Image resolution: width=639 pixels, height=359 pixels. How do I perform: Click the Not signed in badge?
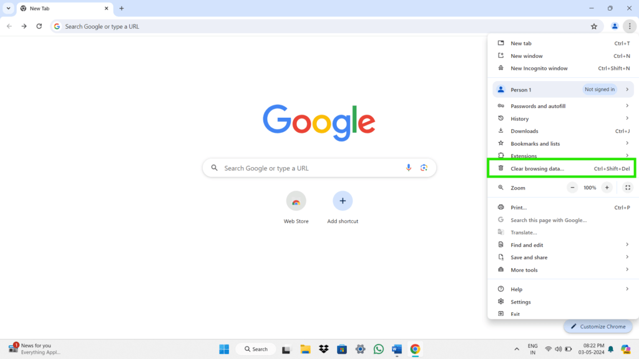pos(600,90)
